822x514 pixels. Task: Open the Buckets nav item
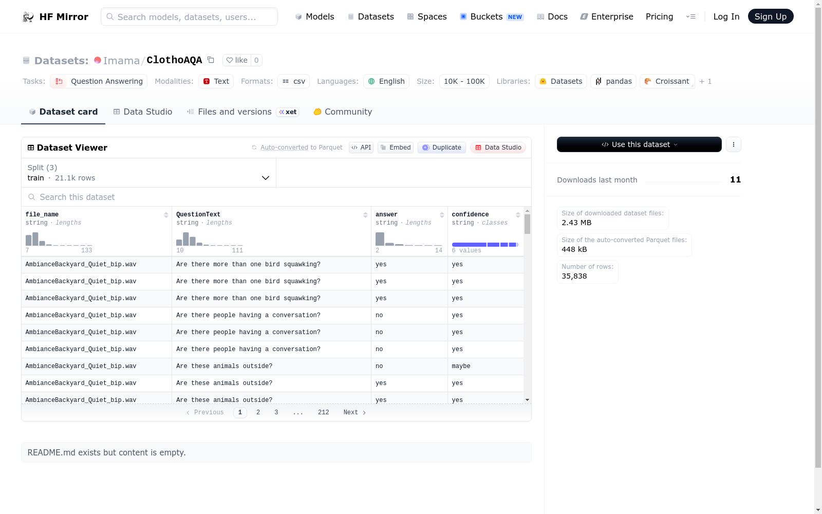pyautogui.click(x=491, y=16)
